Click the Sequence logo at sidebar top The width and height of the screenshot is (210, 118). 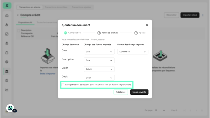(x=7, y=6)
